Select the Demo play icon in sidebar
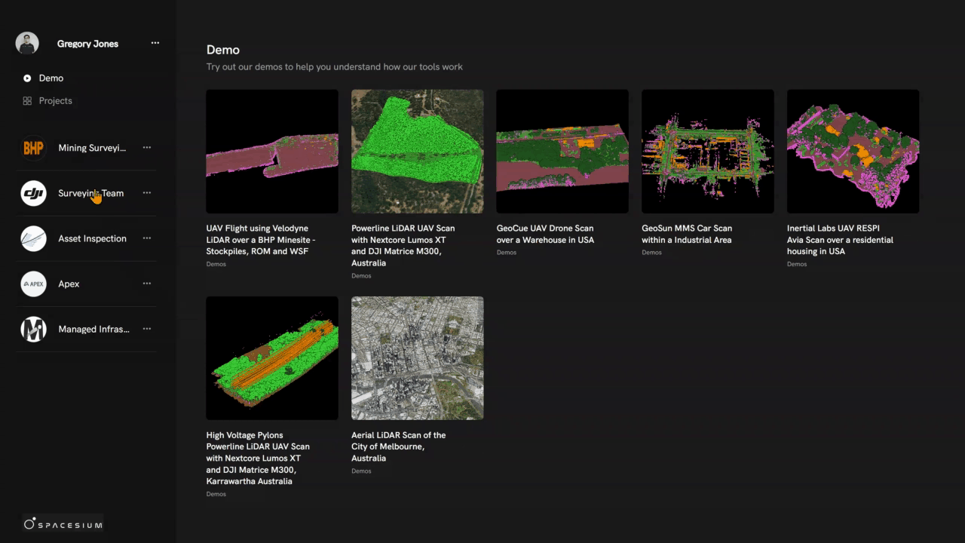965x543 pixels. pos(27,78)
